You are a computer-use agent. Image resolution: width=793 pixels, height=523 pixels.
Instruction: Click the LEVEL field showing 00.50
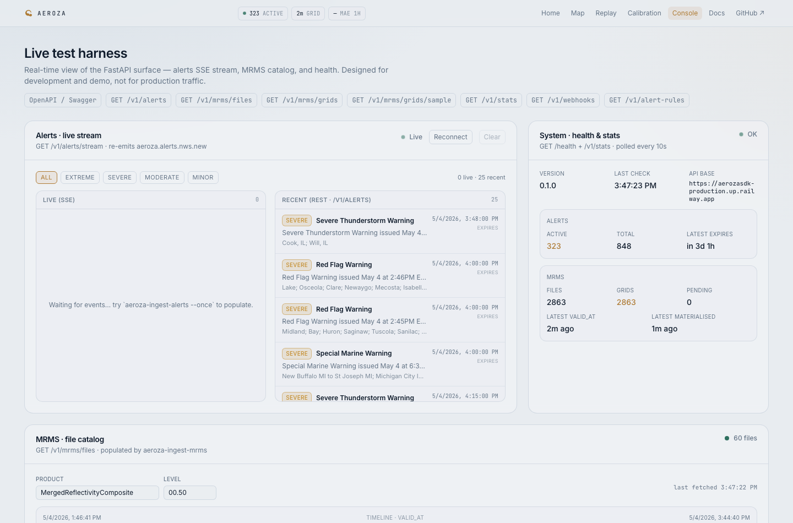pyautogui.click(x=190, y=493)
